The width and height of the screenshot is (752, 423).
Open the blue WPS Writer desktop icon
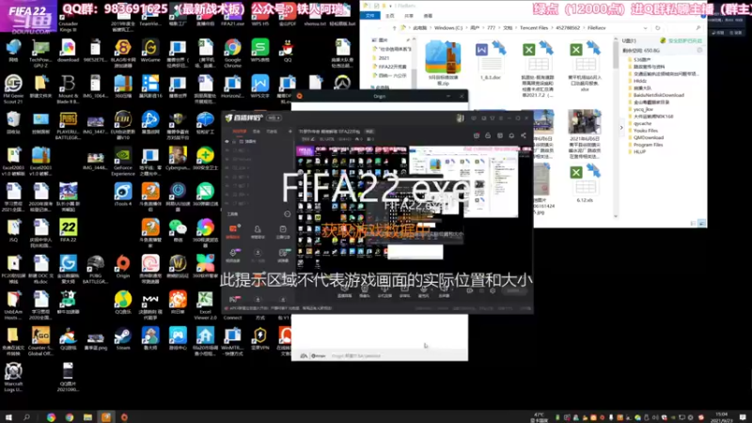tap(260, 86)
